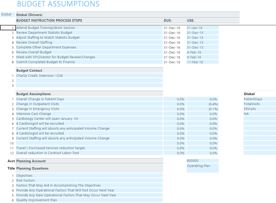
Task: Select the 'Operating Plan' title cell
Action: tap(202, 166)
